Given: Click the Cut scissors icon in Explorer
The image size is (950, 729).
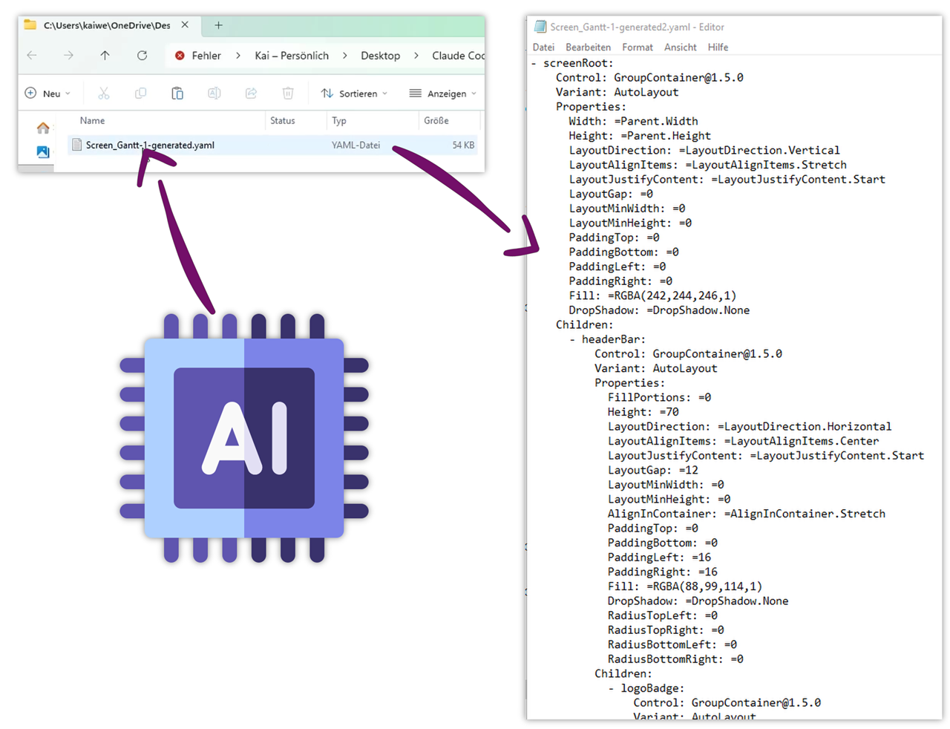Looking at the screenshot, I should (104, 94).
